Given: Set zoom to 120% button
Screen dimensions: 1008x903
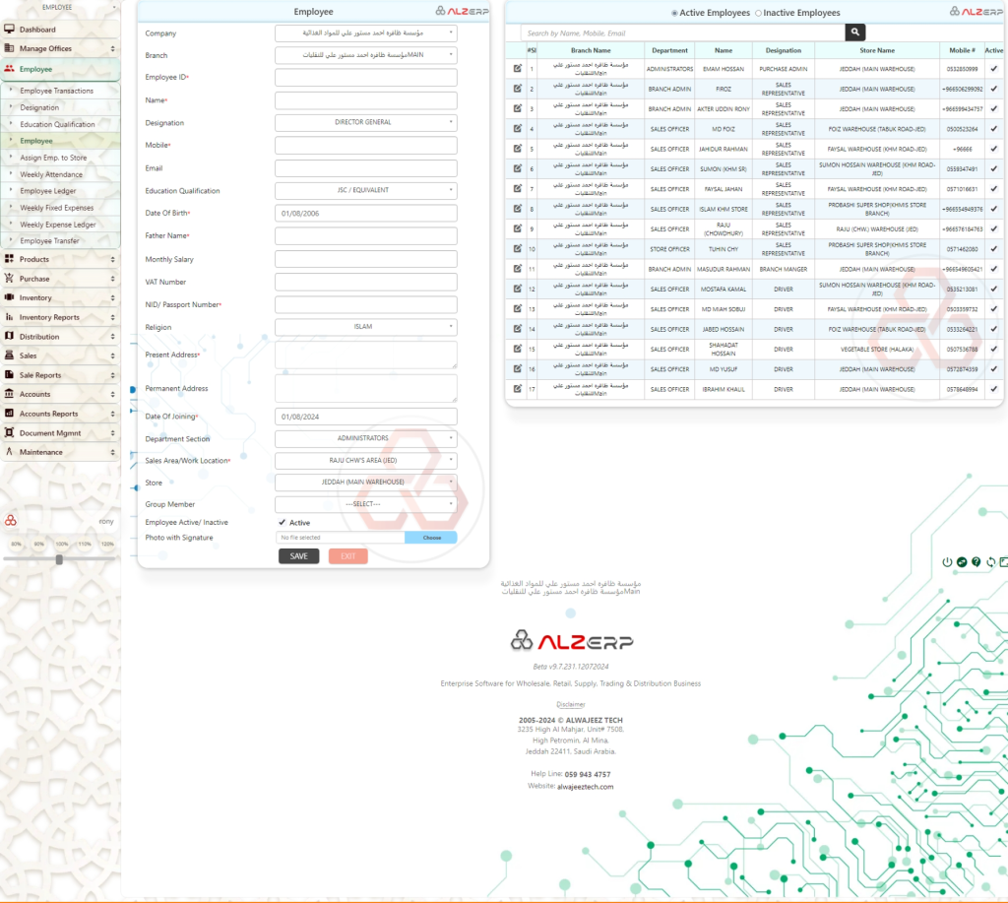Looking at the screenshot, I should tap(107, 545).
